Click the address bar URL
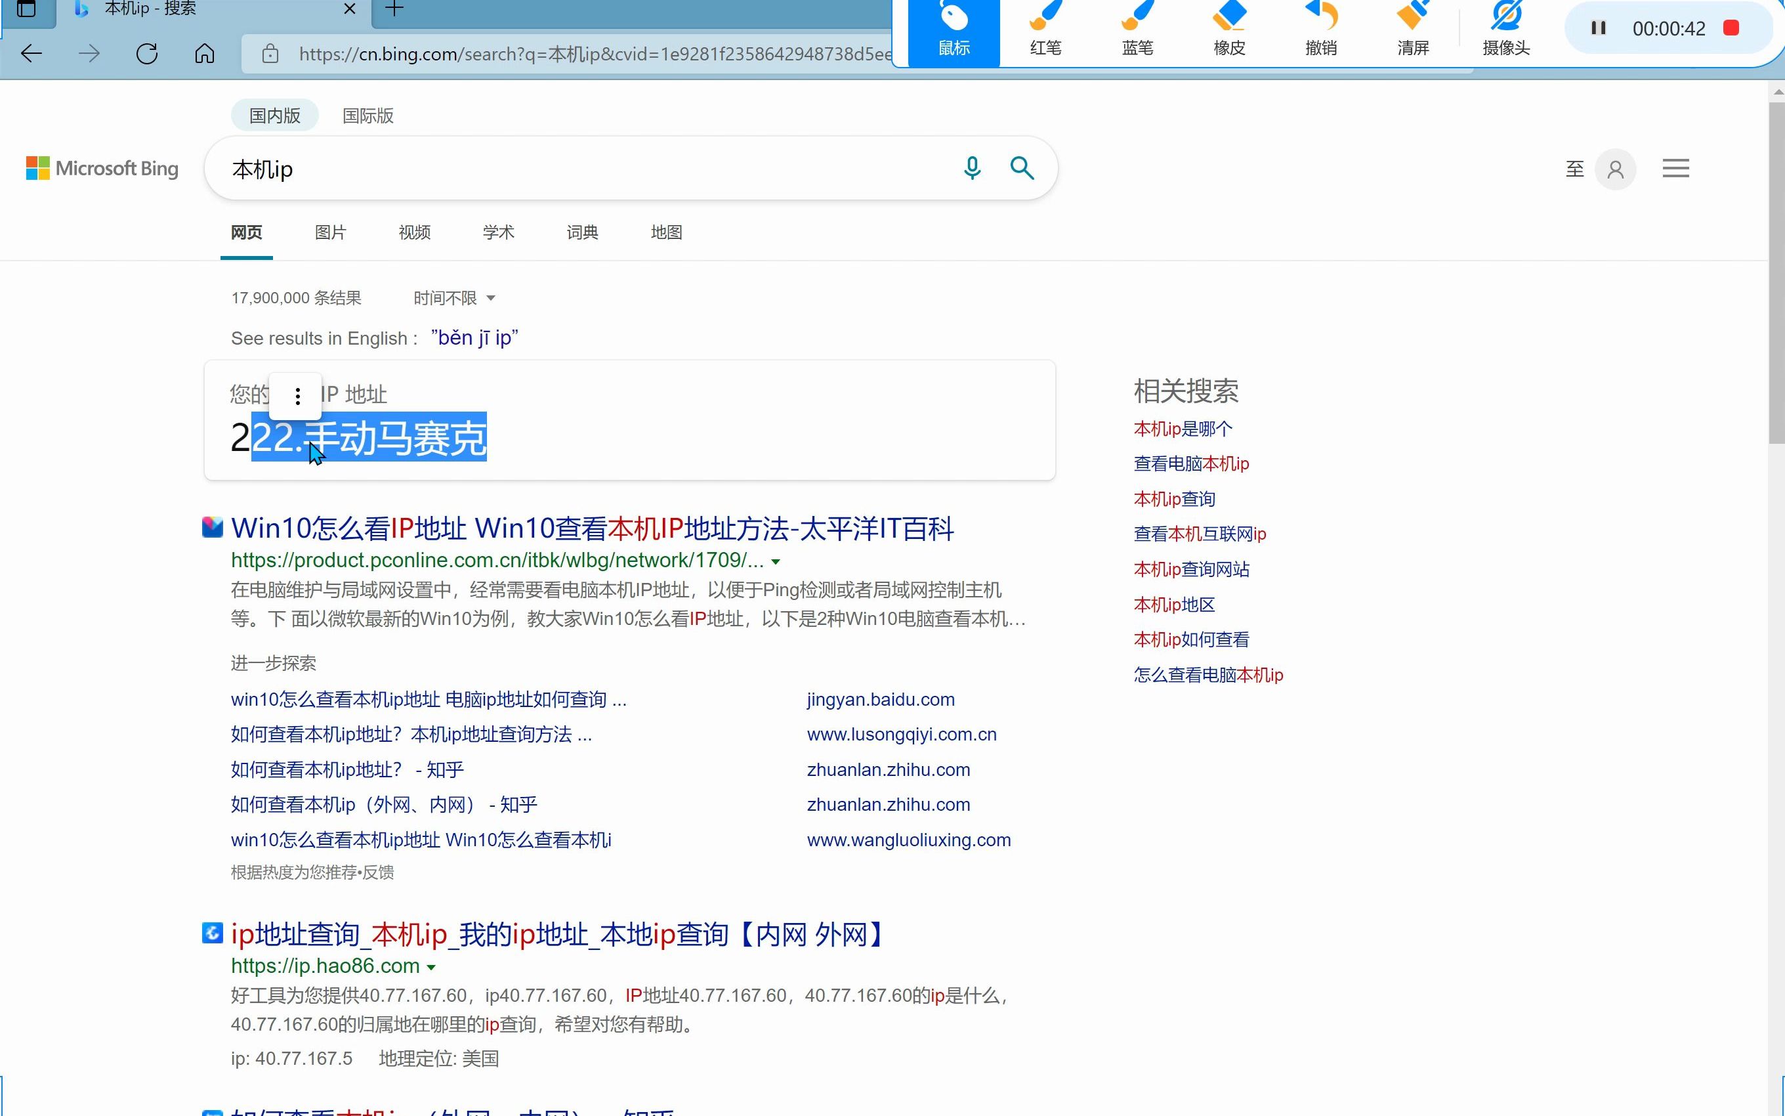 pos(595,54)
